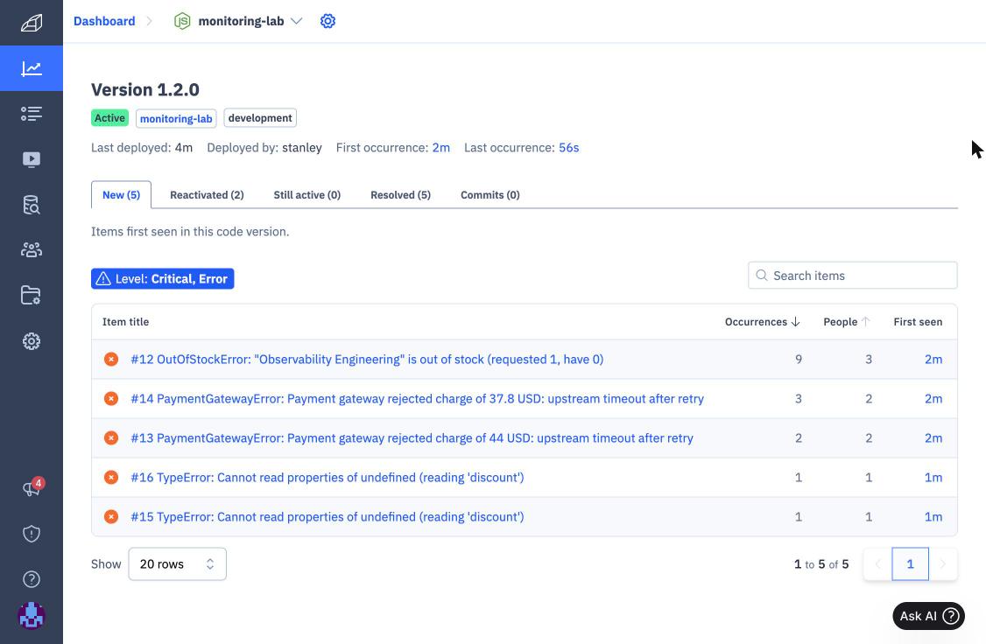Image resolution: width=986 pixels, height=644 pixels.
Task: Open the 20 rows page-size dropdown
Action: (x=178, y=564)
